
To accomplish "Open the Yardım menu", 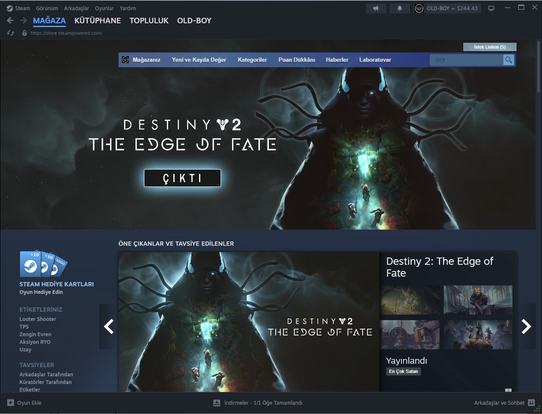I will coord(128,8).
